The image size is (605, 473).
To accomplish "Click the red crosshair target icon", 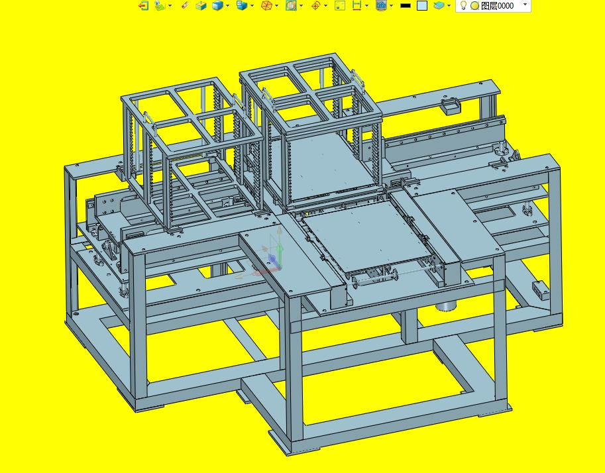I will point(315,5).
